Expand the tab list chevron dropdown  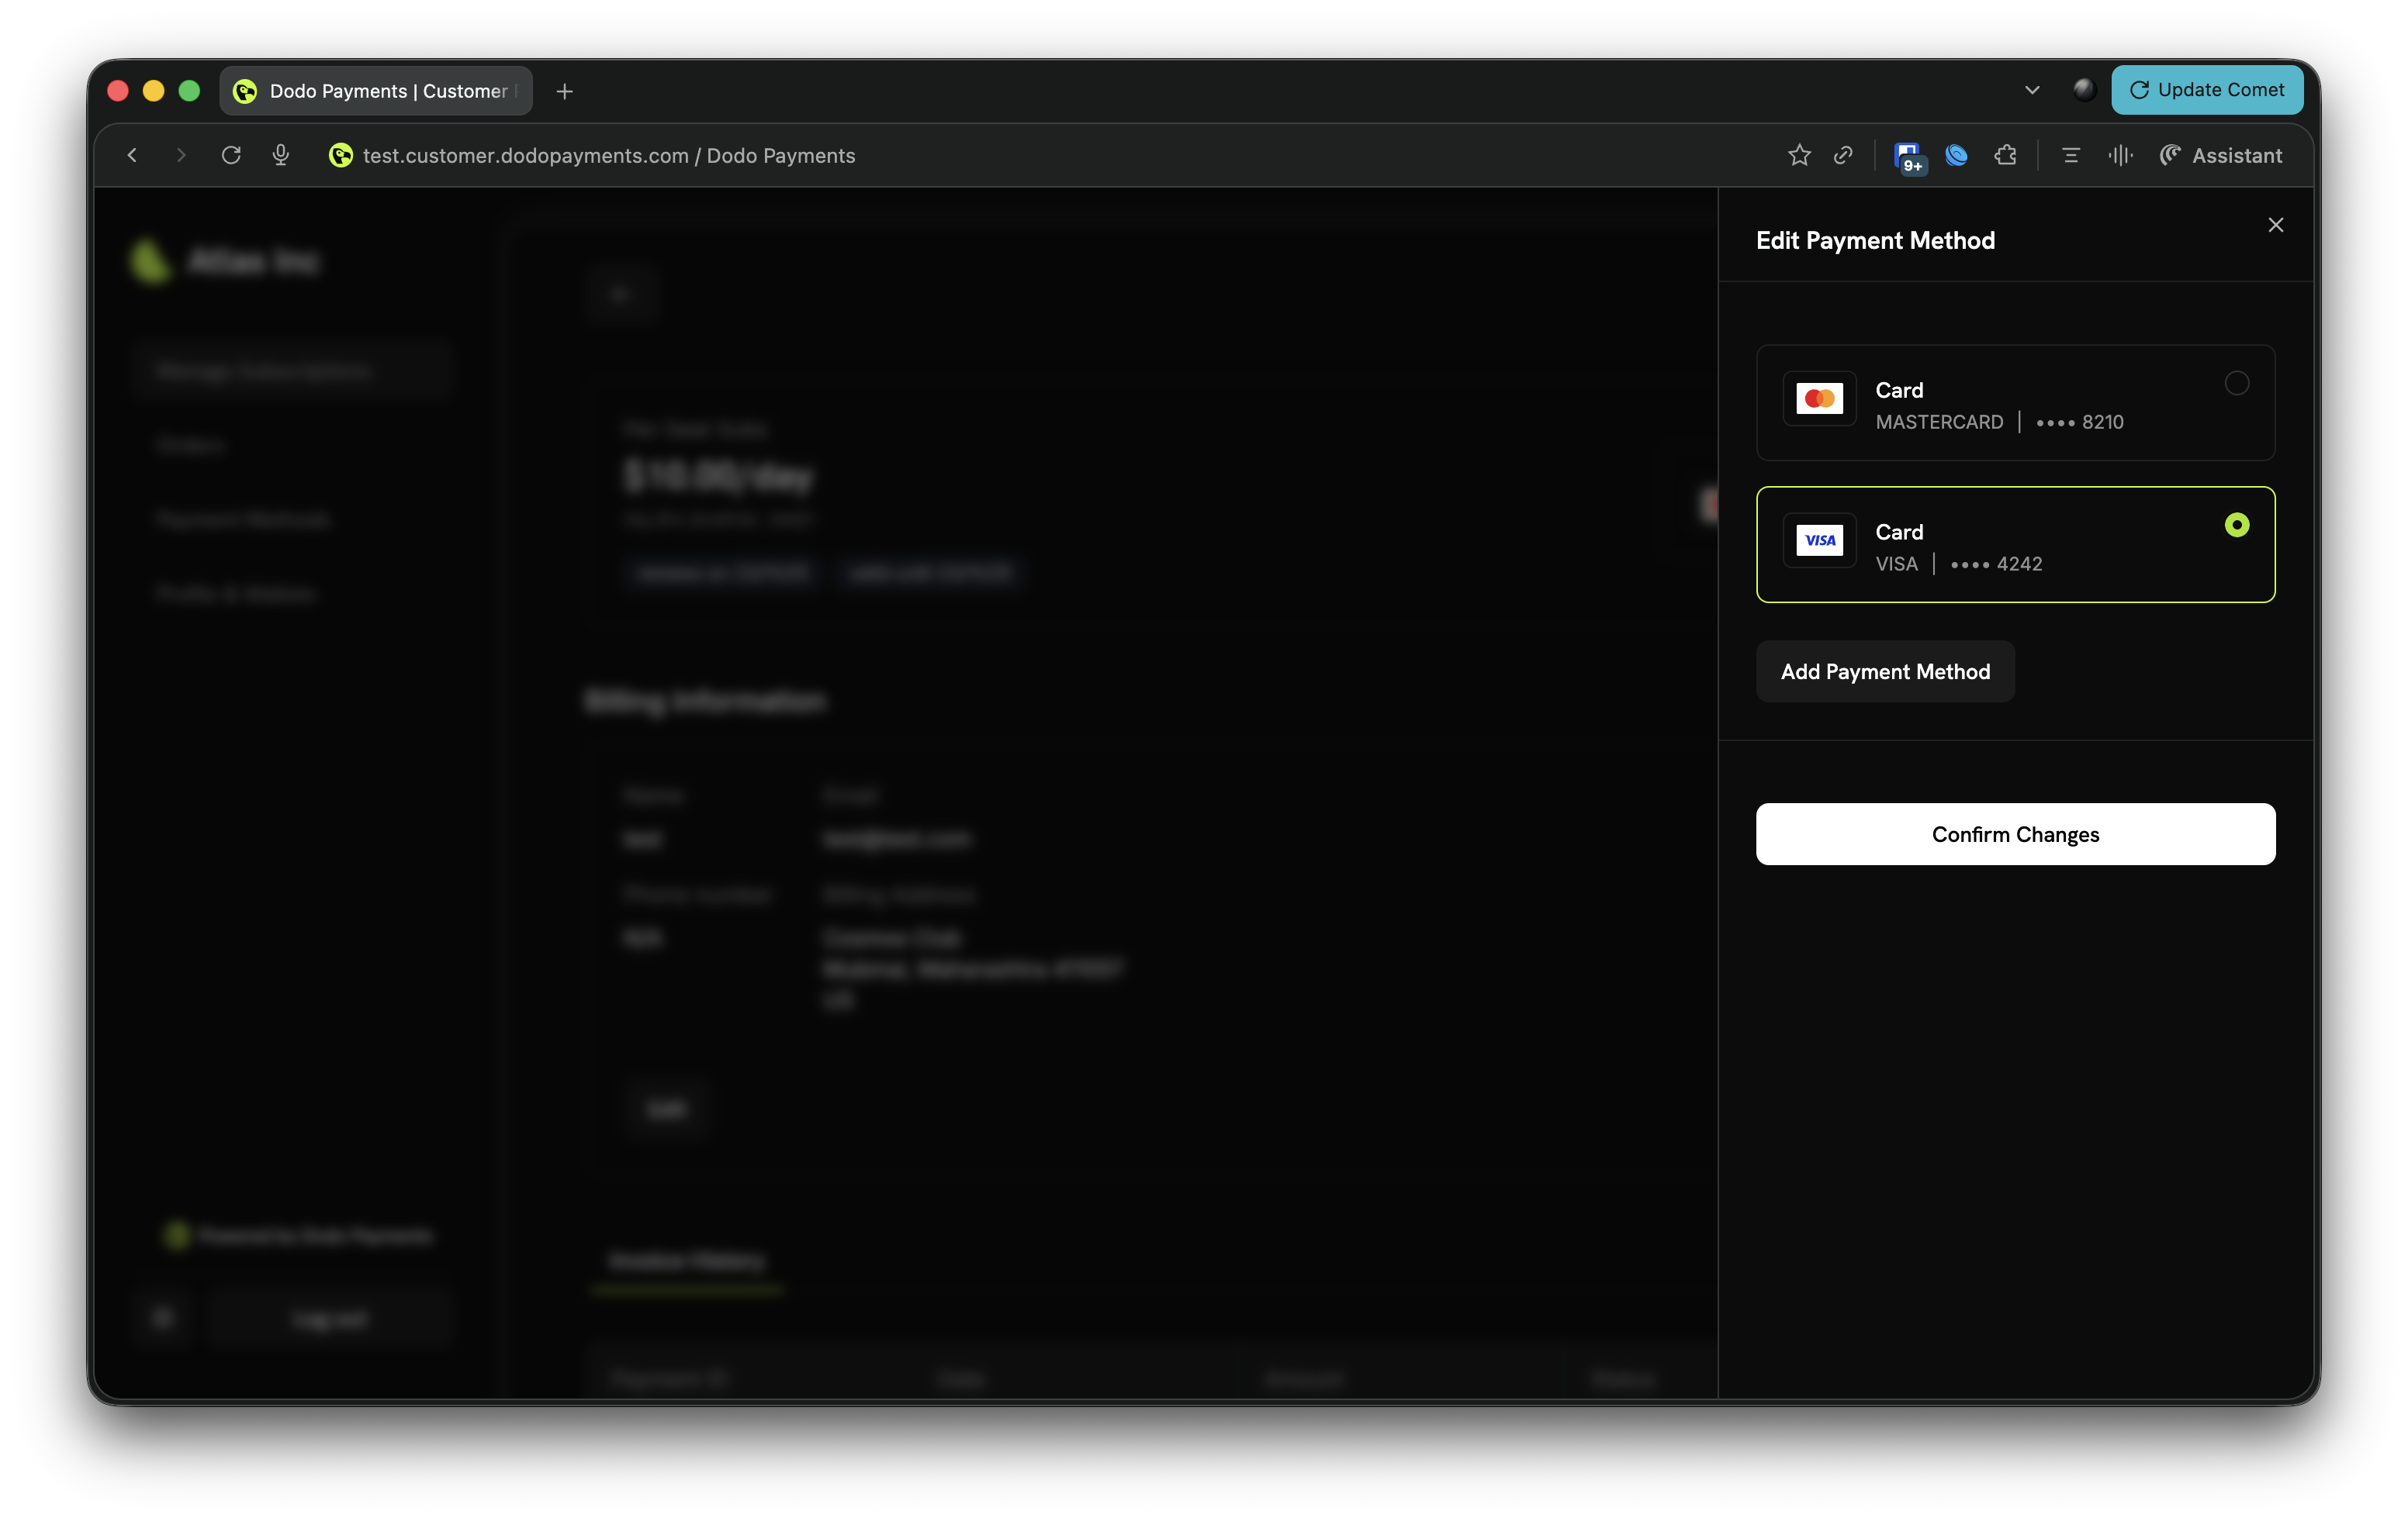click(x=2032, y=90)
